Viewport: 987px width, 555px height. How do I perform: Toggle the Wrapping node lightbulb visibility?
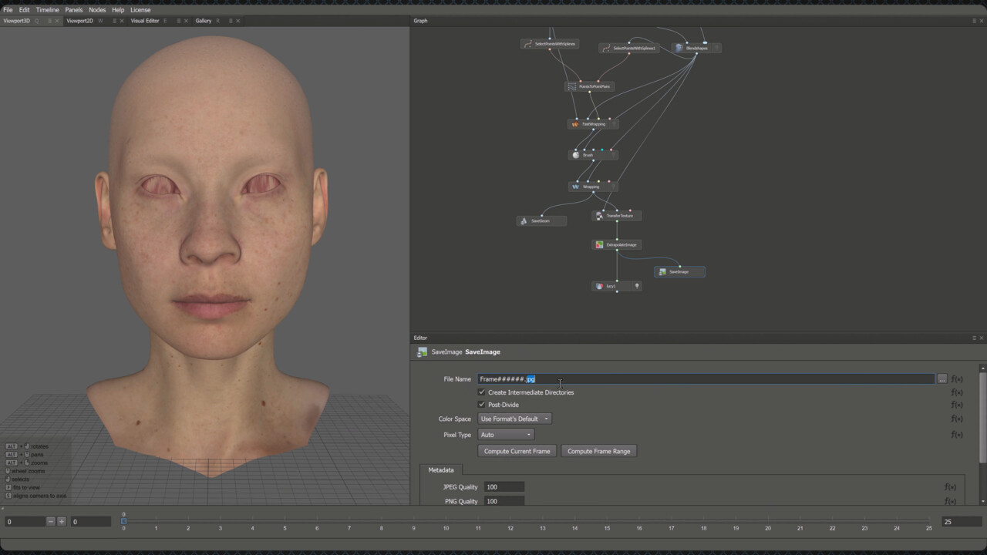click(614, 187)
